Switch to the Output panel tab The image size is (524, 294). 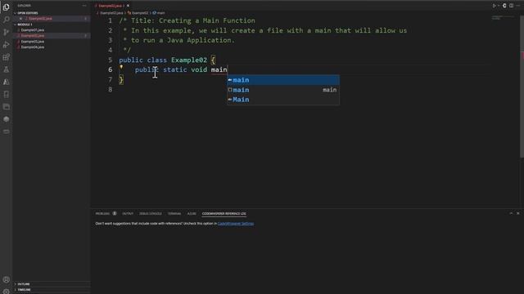click(x=128, y=214)
